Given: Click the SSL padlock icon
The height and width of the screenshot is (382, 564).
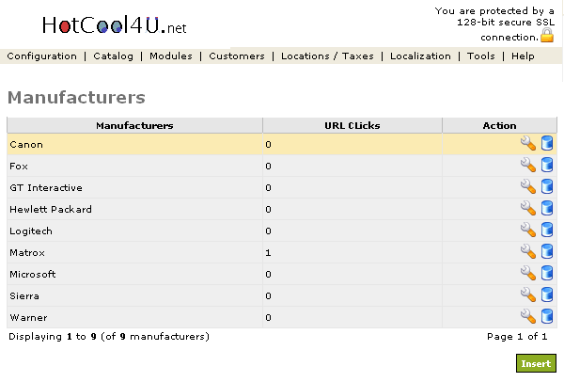Looking at the screenshot, I should point(546,36).
